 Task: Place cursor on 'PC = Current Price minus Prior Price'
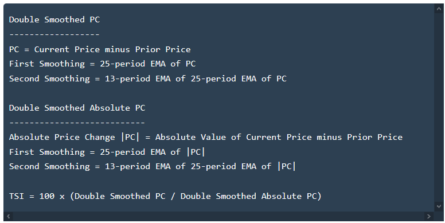tap(100, 49)
